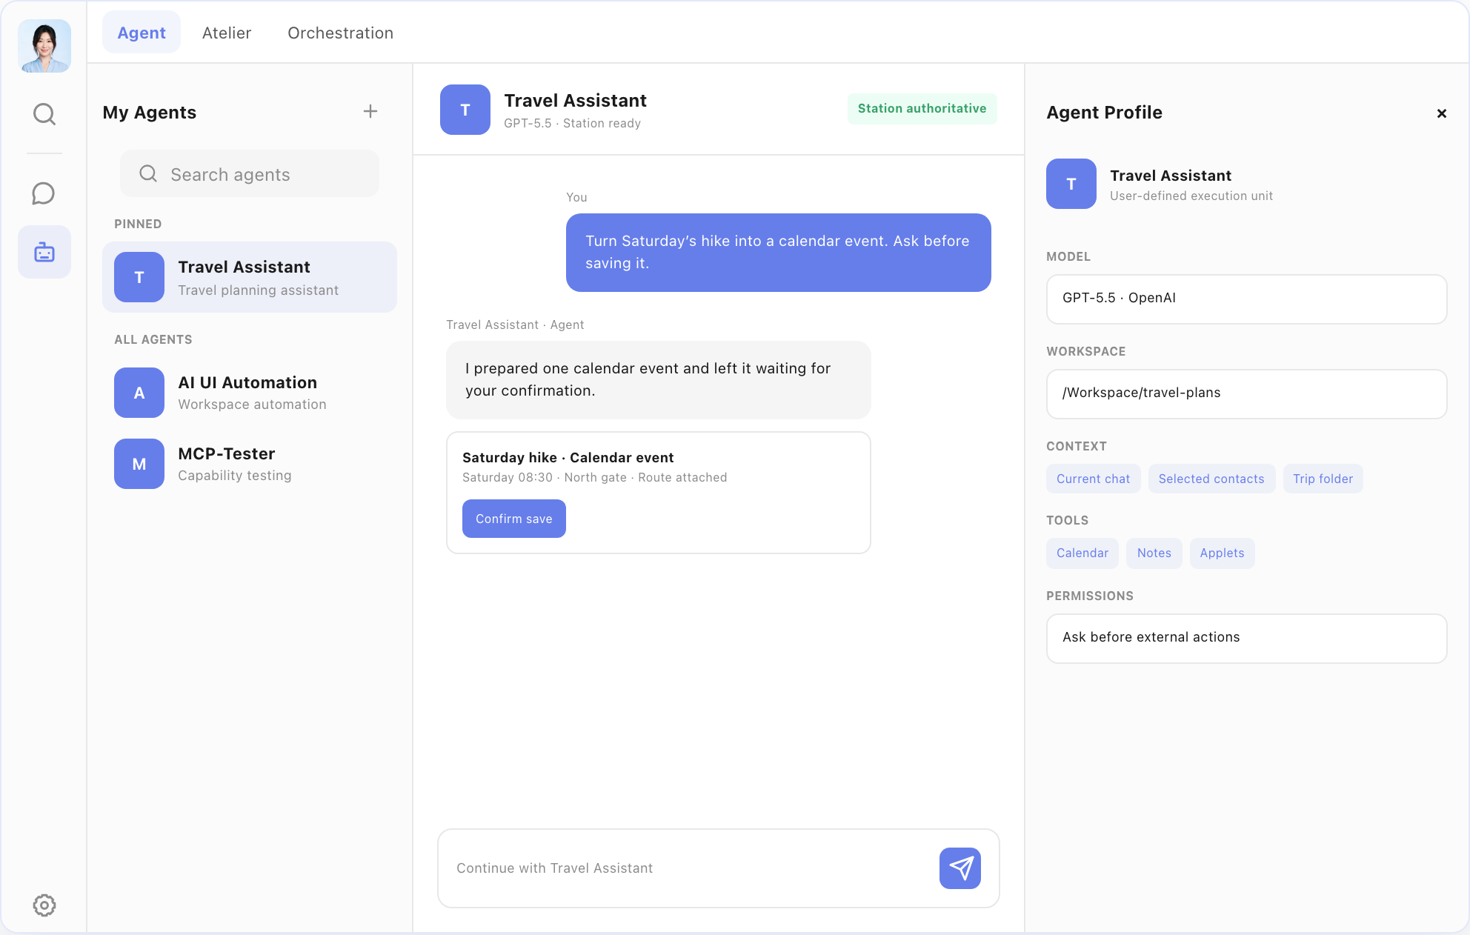Image resolution: width=1470 pixels, height=935 pixels.
Task: Click the Station authoritative badge
Action: pos(922,108)
